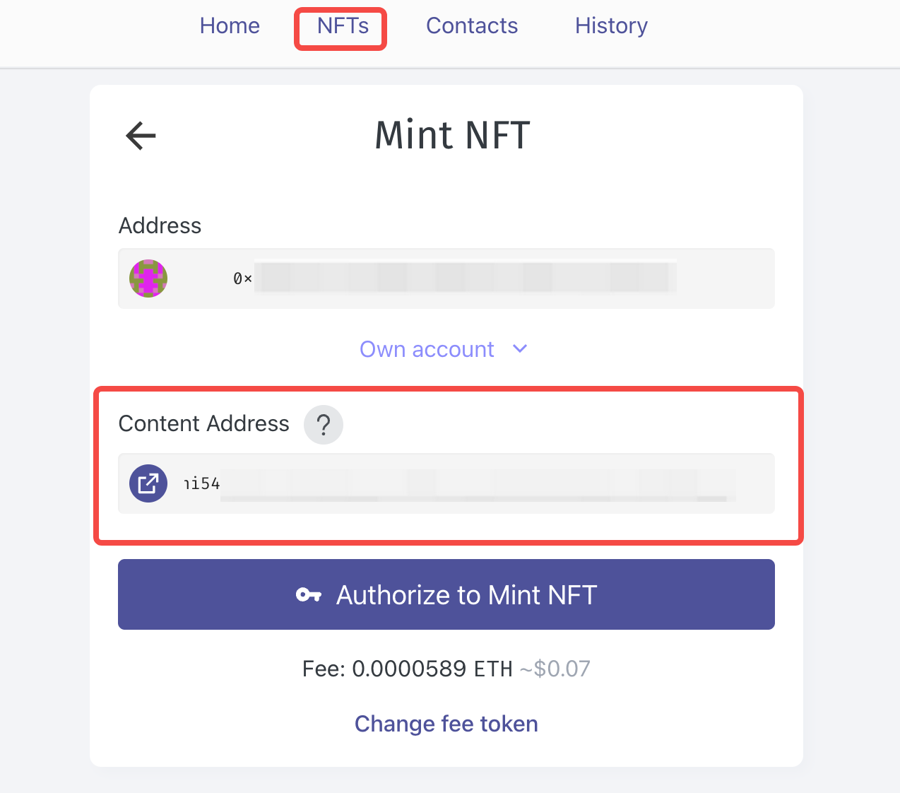This screenshot has width=900, height=793.
Task: Go to the Contacts tab
Action: tap(472, 26)
